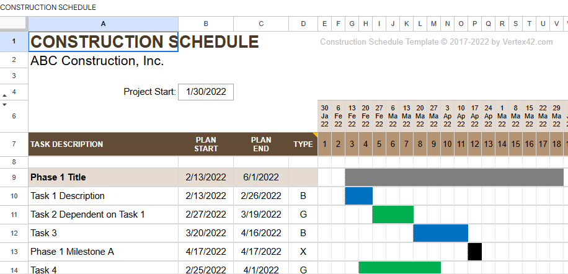
Task: Click the week 12 number header
Action: point(475,144)
